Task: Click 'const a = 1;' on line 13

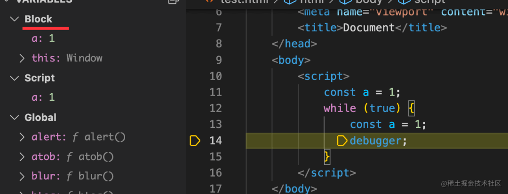Action: tap(389, 125)
